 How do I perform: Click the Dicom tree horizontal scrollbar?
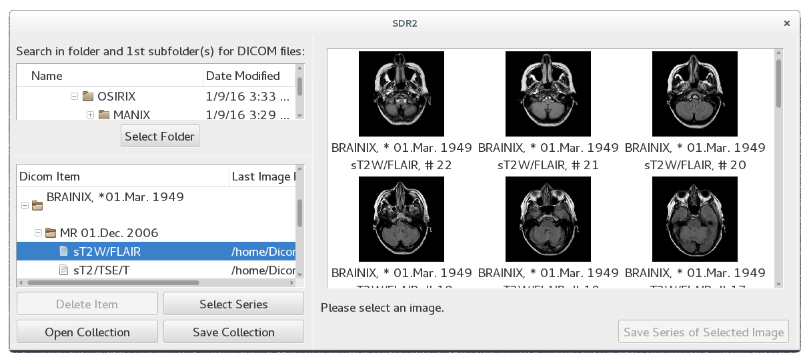pos(113,282)
